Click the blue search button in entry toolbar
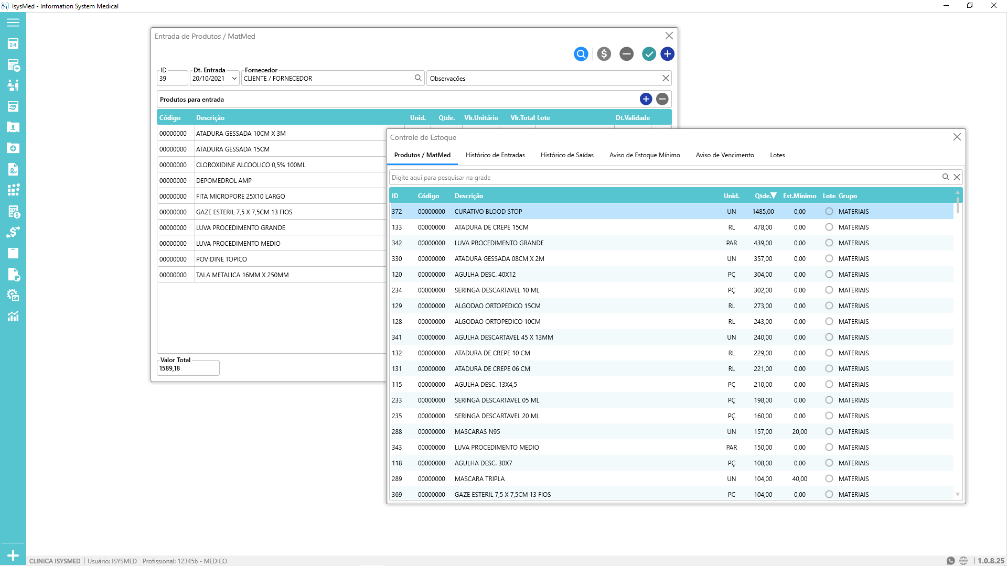This screenshot has width=1007, height=566. [x=581, y=54]
